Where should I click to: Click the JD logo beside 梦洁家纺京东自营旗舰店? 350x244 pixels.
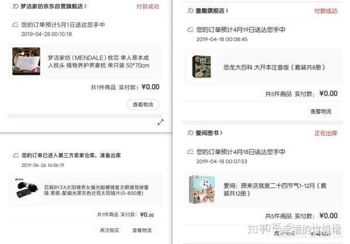[15, 6]
